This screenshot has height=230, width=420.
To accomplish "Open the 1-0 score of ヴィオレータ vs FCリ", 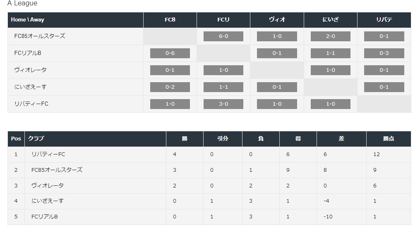I will coord(223,70).
